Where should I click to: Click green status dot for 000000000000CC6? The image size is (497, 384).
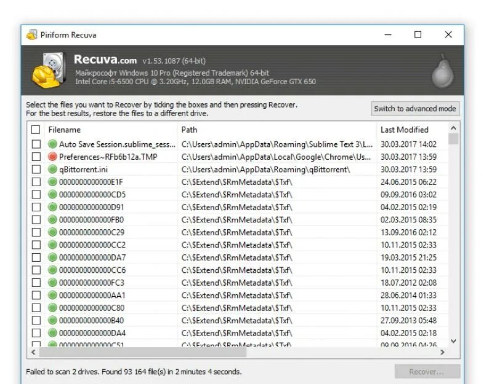[52, 270]
